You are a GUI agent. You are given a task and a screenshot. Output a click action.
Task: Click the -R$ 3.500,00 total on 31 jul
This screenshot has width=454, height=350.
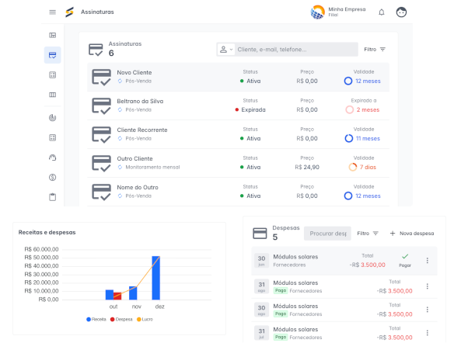394,338
